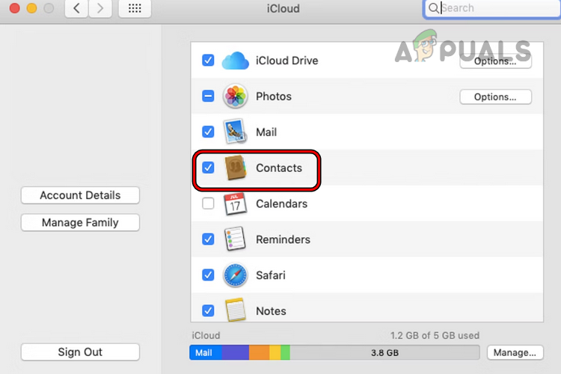Focus the Search field
The height and width of the screenshot is (374, 561).
(492, 8)
